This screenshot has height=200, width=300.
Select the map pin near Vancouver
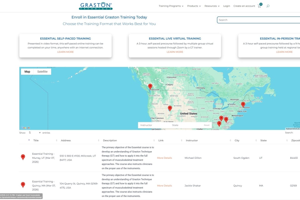[150, 87]
